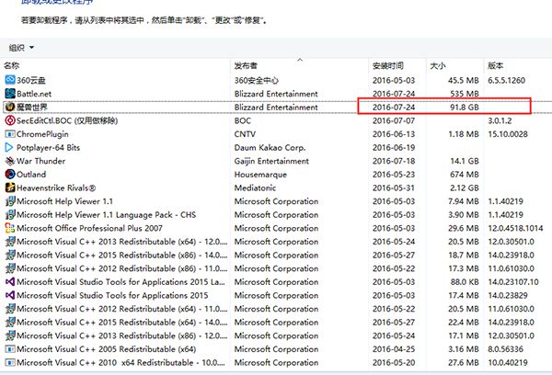Click install date 2016-04-25
Image resolution: width=552 pixels, height=375 pixels.
tap(394, 349)
